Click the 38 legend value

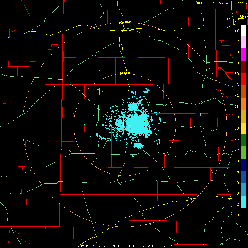click(237, 106)
